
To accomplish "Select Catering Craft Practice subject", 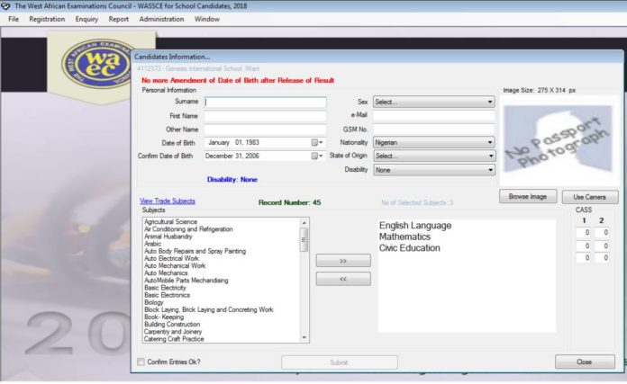I will [174, 339].
